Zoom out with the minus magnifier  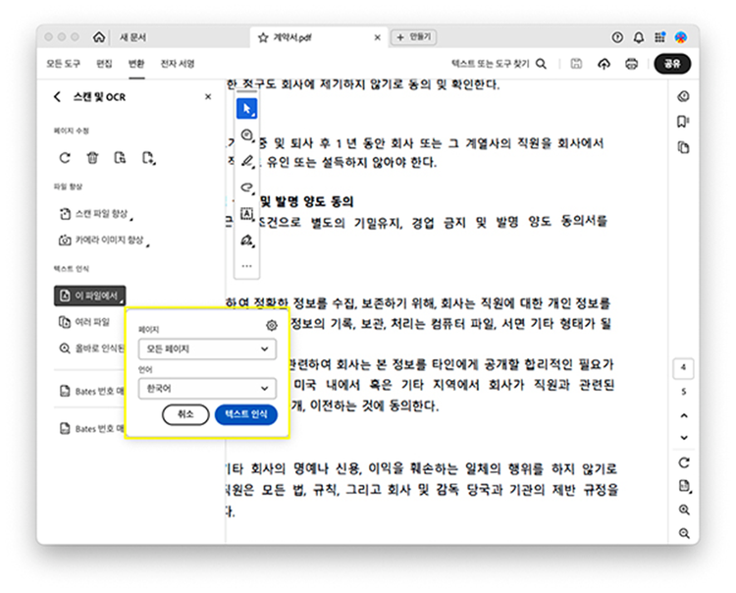[684, 533]
